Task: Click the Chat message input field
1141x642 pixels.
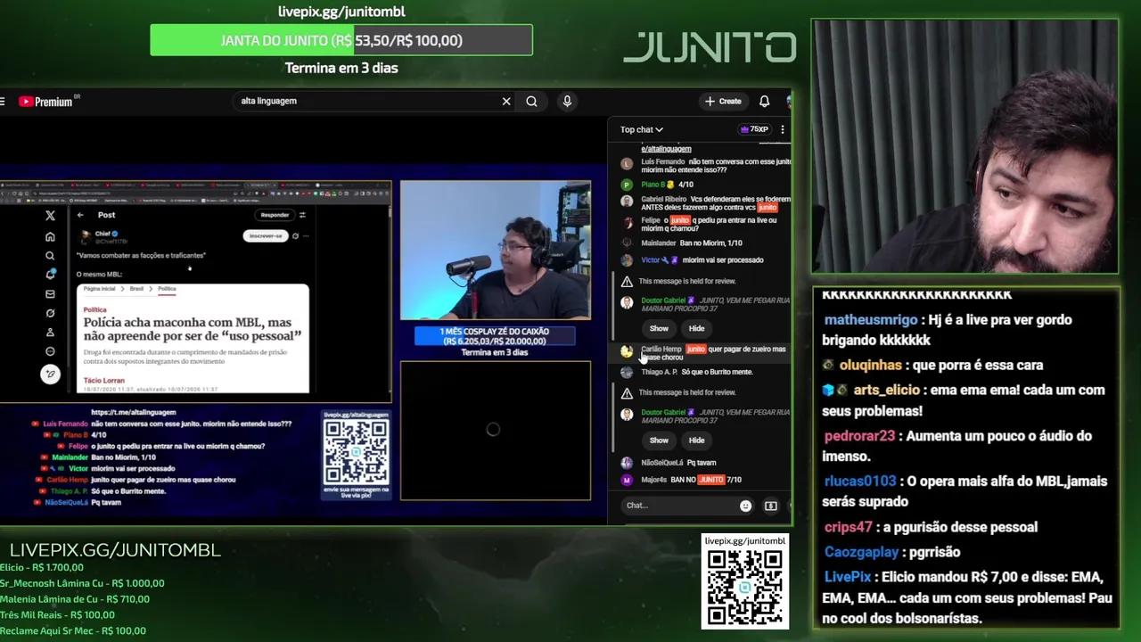Action: click(679, 506)
